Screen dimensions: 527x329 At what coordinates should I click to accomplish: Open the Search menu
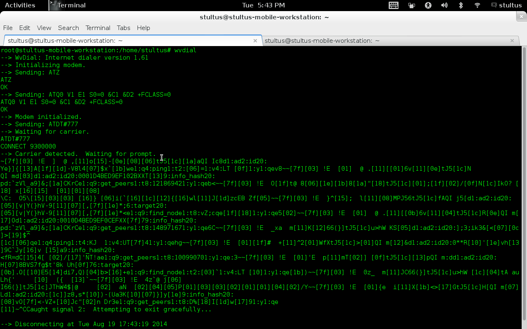(x=68, y=28)
